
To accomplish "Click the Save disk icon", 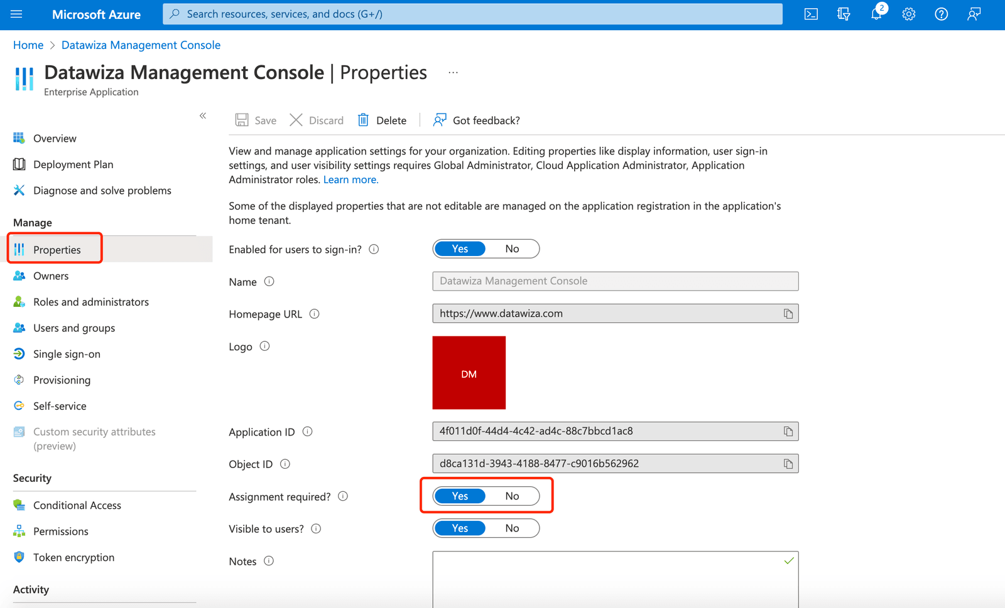I will pos(242,120).
